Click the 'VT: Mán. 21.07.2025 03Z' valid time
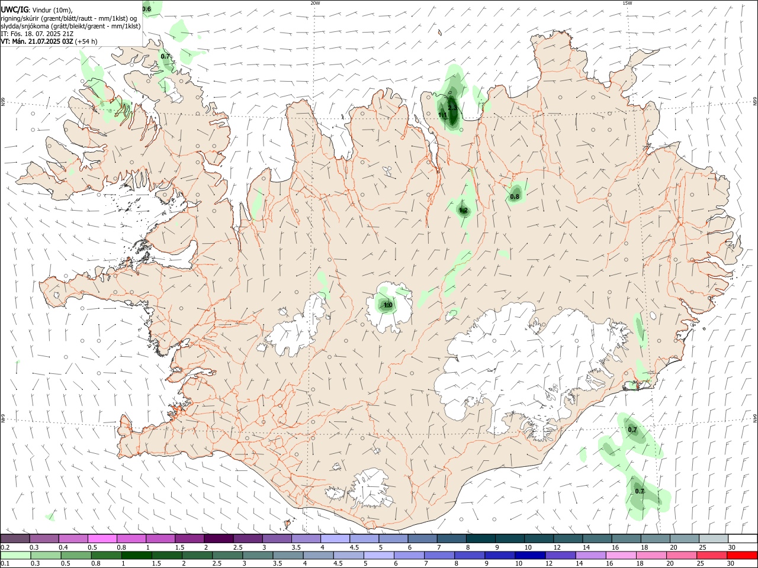The height and width of the screenshot is (568, 758). (x=37, y=41)
